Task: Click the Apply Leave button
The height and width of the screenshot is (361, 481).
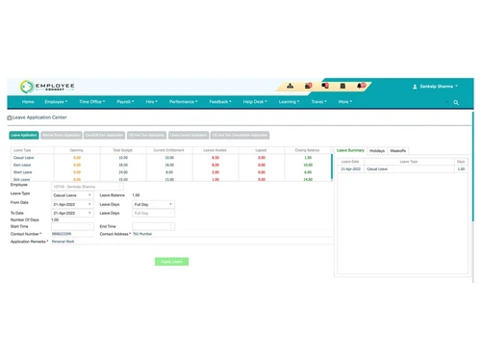Action: click(x=171, y=262)
